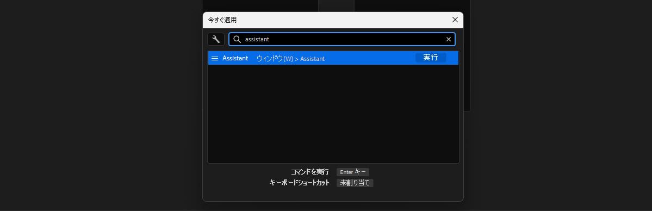Click the magnifier search icon
The image size is (652, 211).
point(237,39)
